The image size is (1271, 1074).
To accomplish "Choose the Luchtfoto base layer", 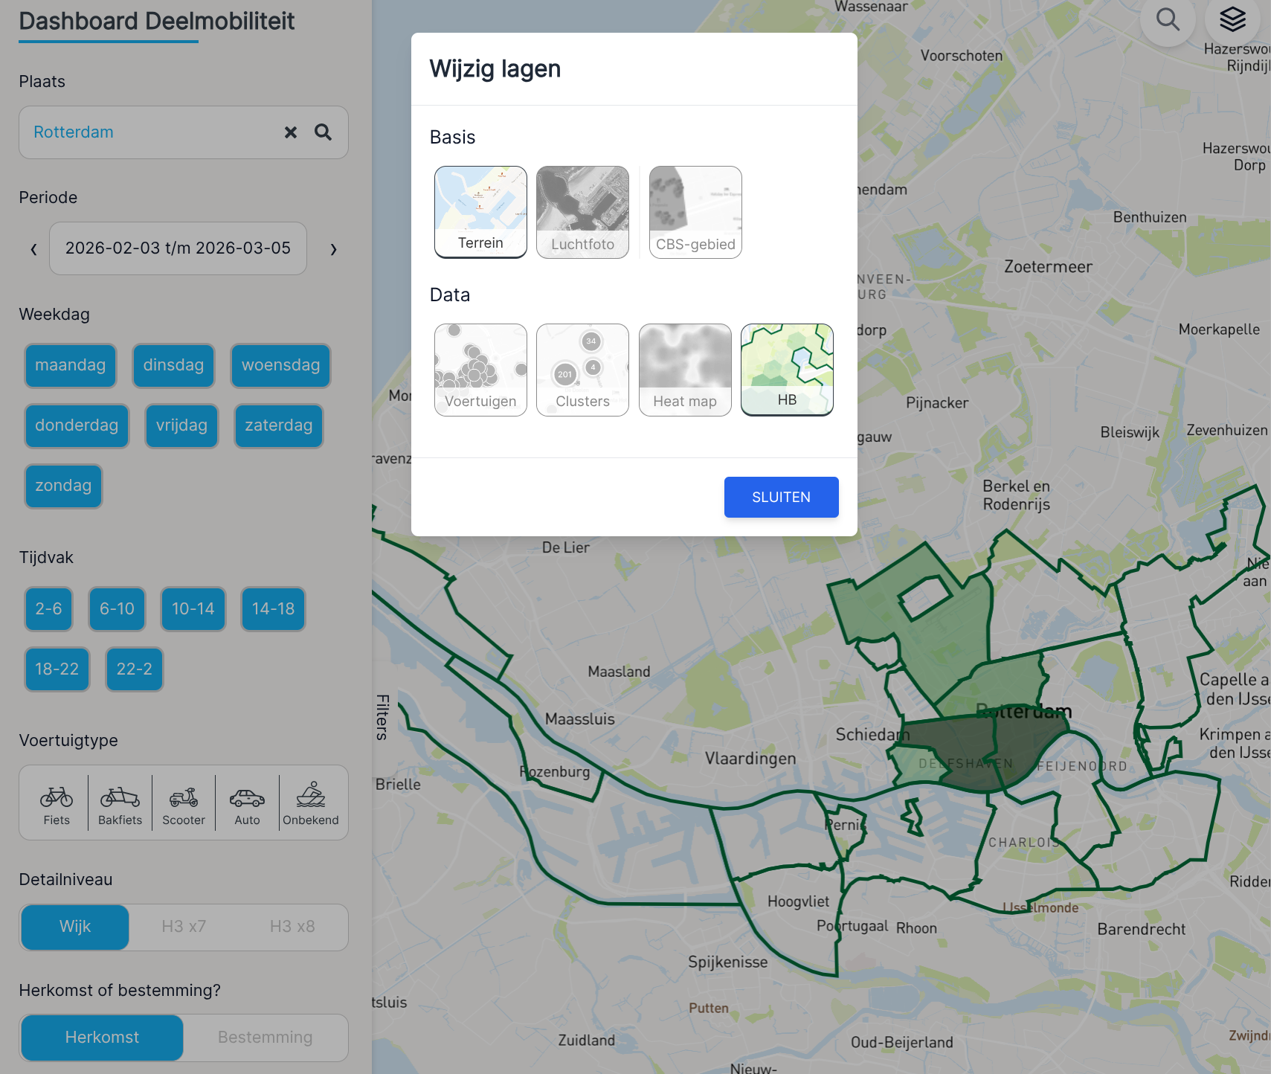I will [582, 212].
